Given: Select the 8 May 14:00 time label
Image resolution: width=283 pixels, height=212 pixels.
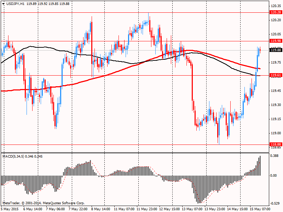Looking at the screenshot, I should point(100,209).
